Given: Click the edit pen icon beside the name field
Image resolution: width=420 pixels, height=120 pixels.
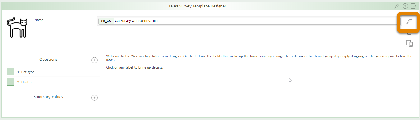Looking at the screenshot, I should [x=409, y=21].
